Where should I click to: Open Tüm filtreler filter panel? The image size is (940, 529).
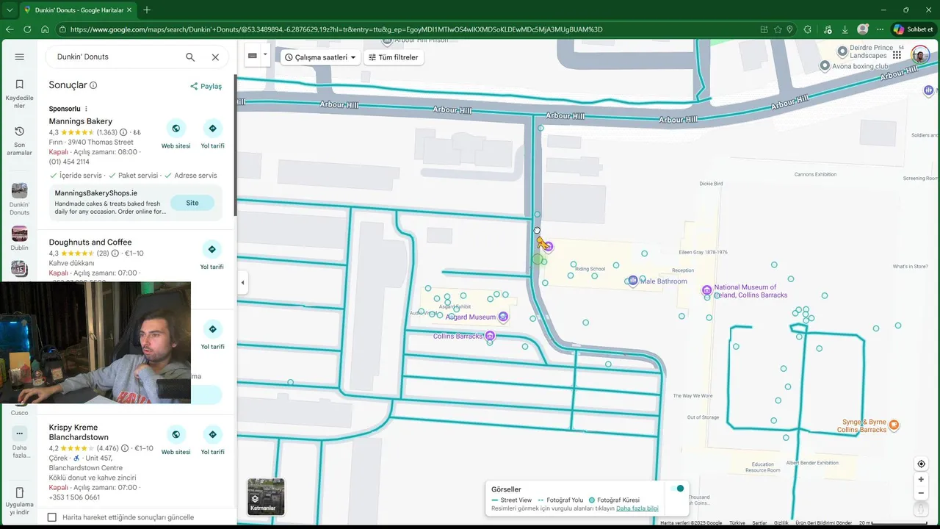click(394, 57)
